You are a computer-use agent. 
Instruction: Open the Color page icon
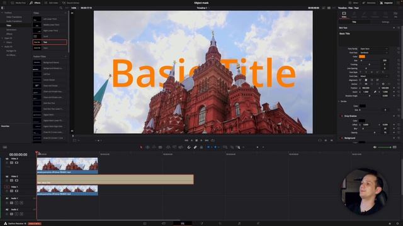(220, 223)
